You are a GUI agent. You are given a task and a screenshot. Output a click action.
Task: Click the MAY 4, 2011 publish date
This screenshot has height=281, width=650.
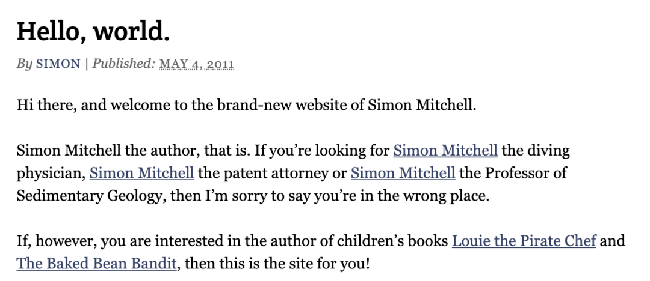tap(196, 64)
